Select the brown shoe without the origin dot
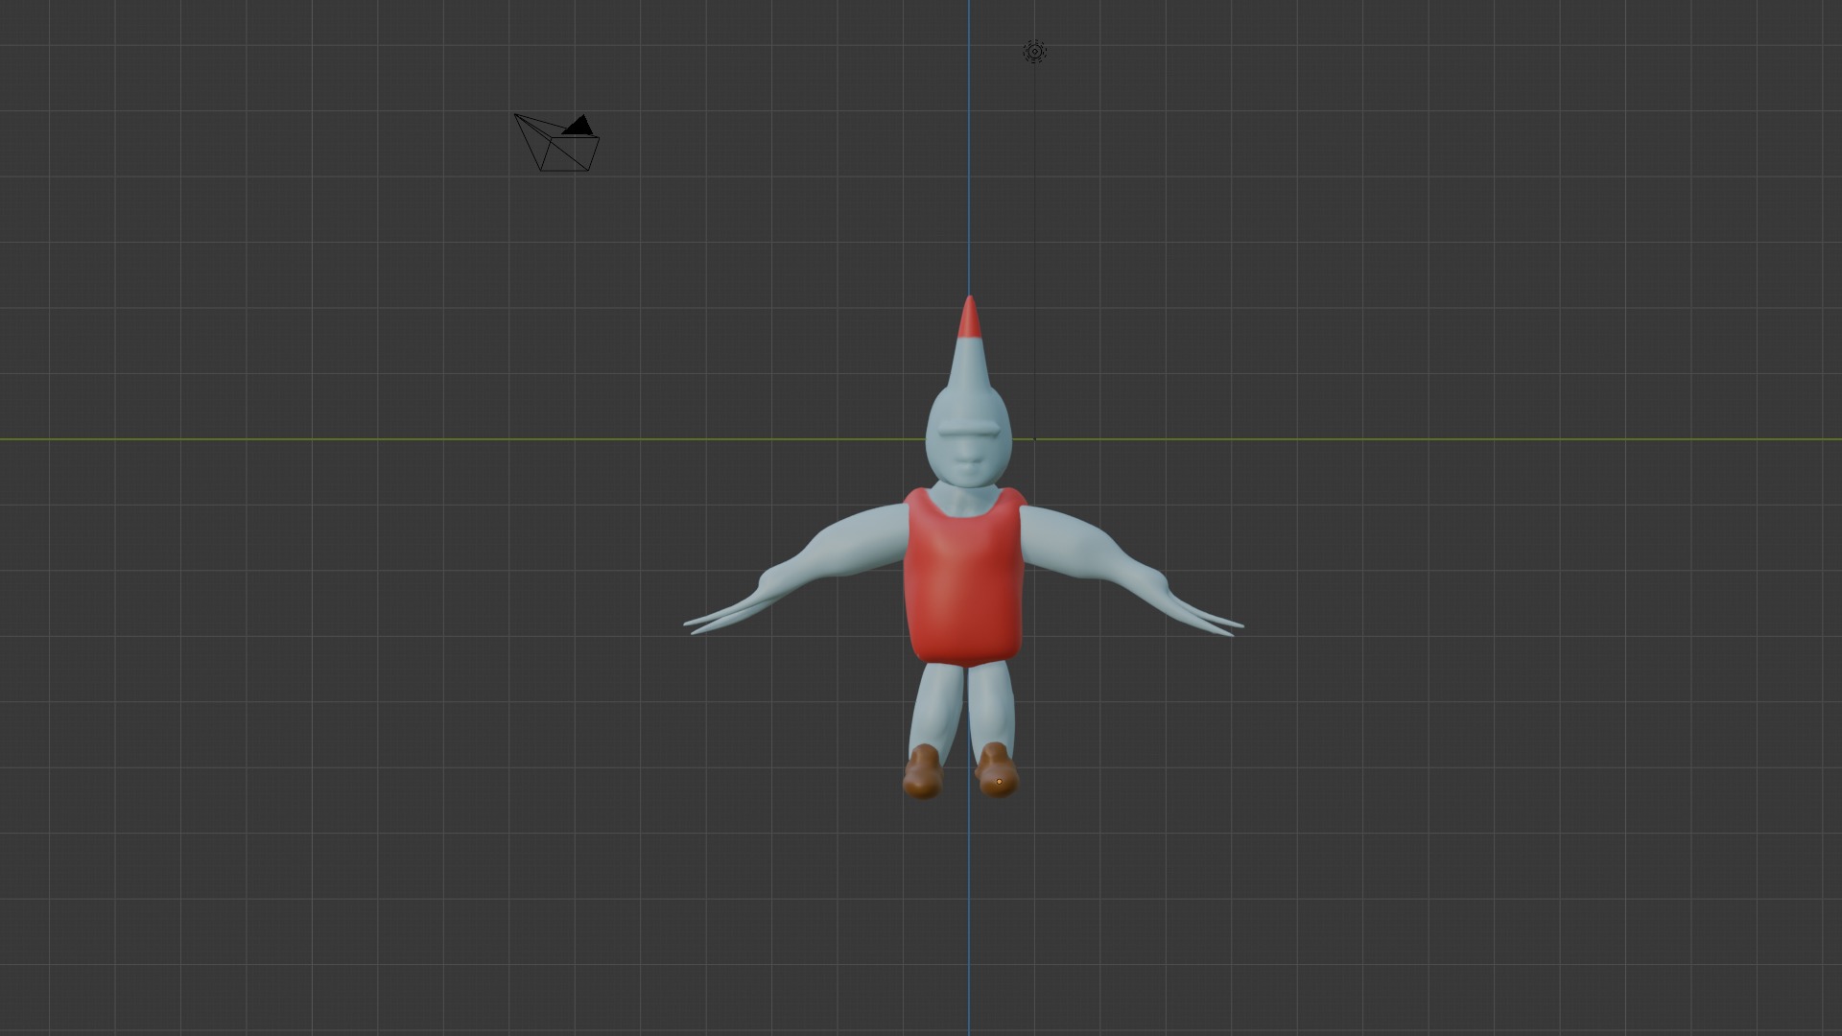This screenshot has height=1036, width=1842. point(923,771)
